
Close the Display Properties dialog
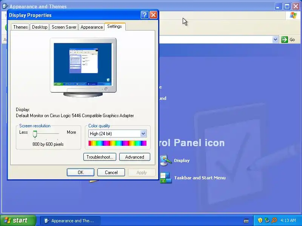[x=153, y=15]
